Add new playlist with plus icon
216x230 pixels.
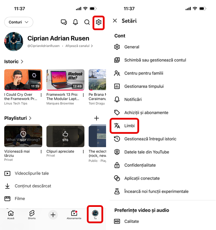96,118
